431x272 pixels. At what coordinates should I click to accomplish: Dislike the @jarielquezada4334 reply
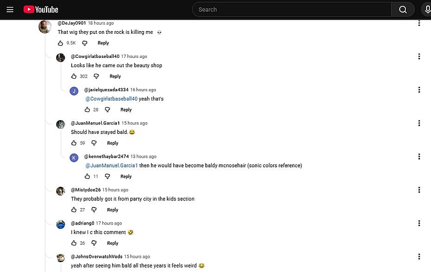point(107,110)
